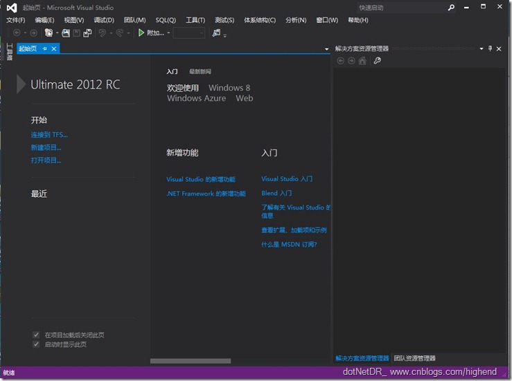Open 查看扩展、加载项和示例 link

point(294,230)
